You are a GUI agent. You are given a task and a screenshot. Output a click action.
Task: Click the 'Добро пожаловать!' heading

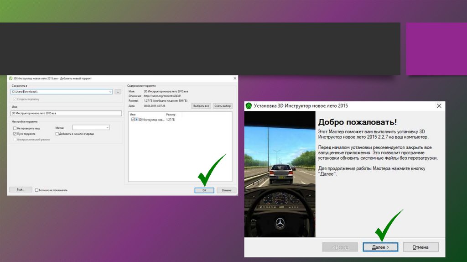358,122
